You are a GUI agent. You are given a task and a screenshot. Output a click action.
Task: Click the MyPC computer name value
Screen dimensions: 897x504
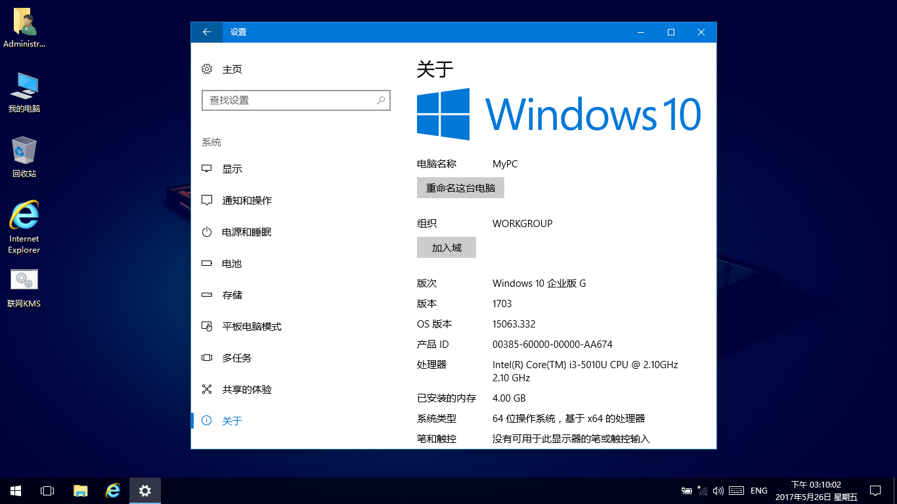pos(505,164)
